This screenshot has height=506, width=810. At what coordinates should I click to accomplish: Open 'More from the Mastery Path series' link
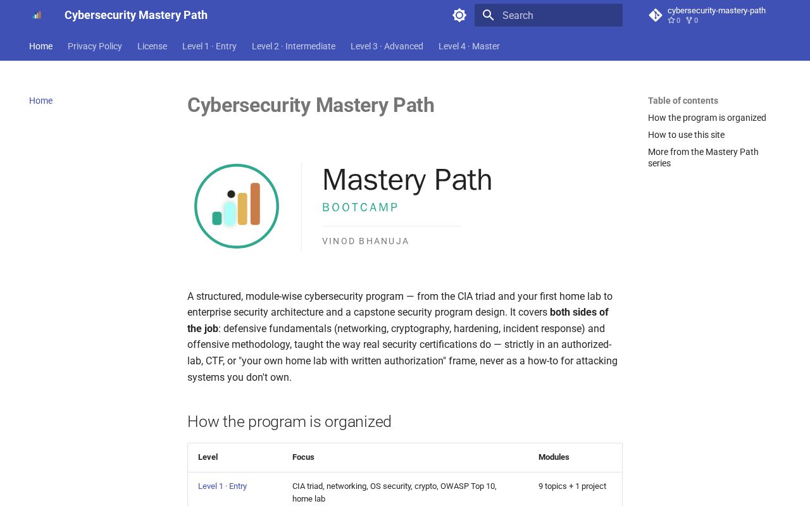pos(703,157)
